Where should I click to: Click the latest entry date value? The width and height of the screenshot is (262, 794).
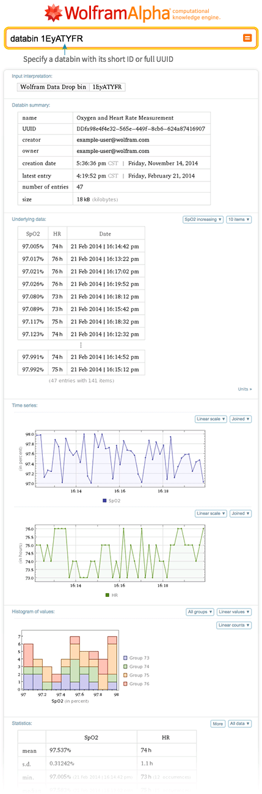[136, 175]
